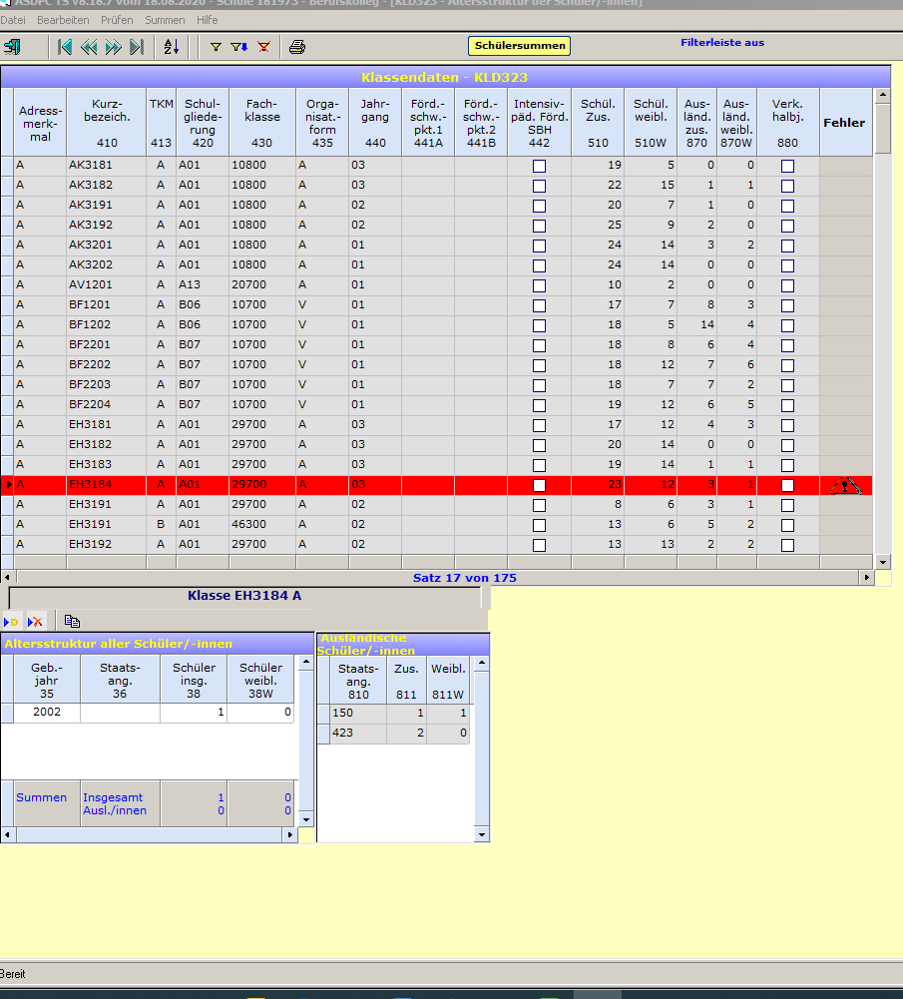Click the delete row icon above Altersstruktur
The image size is (903, 999).
pyautogui.click(x=36, y=621)
